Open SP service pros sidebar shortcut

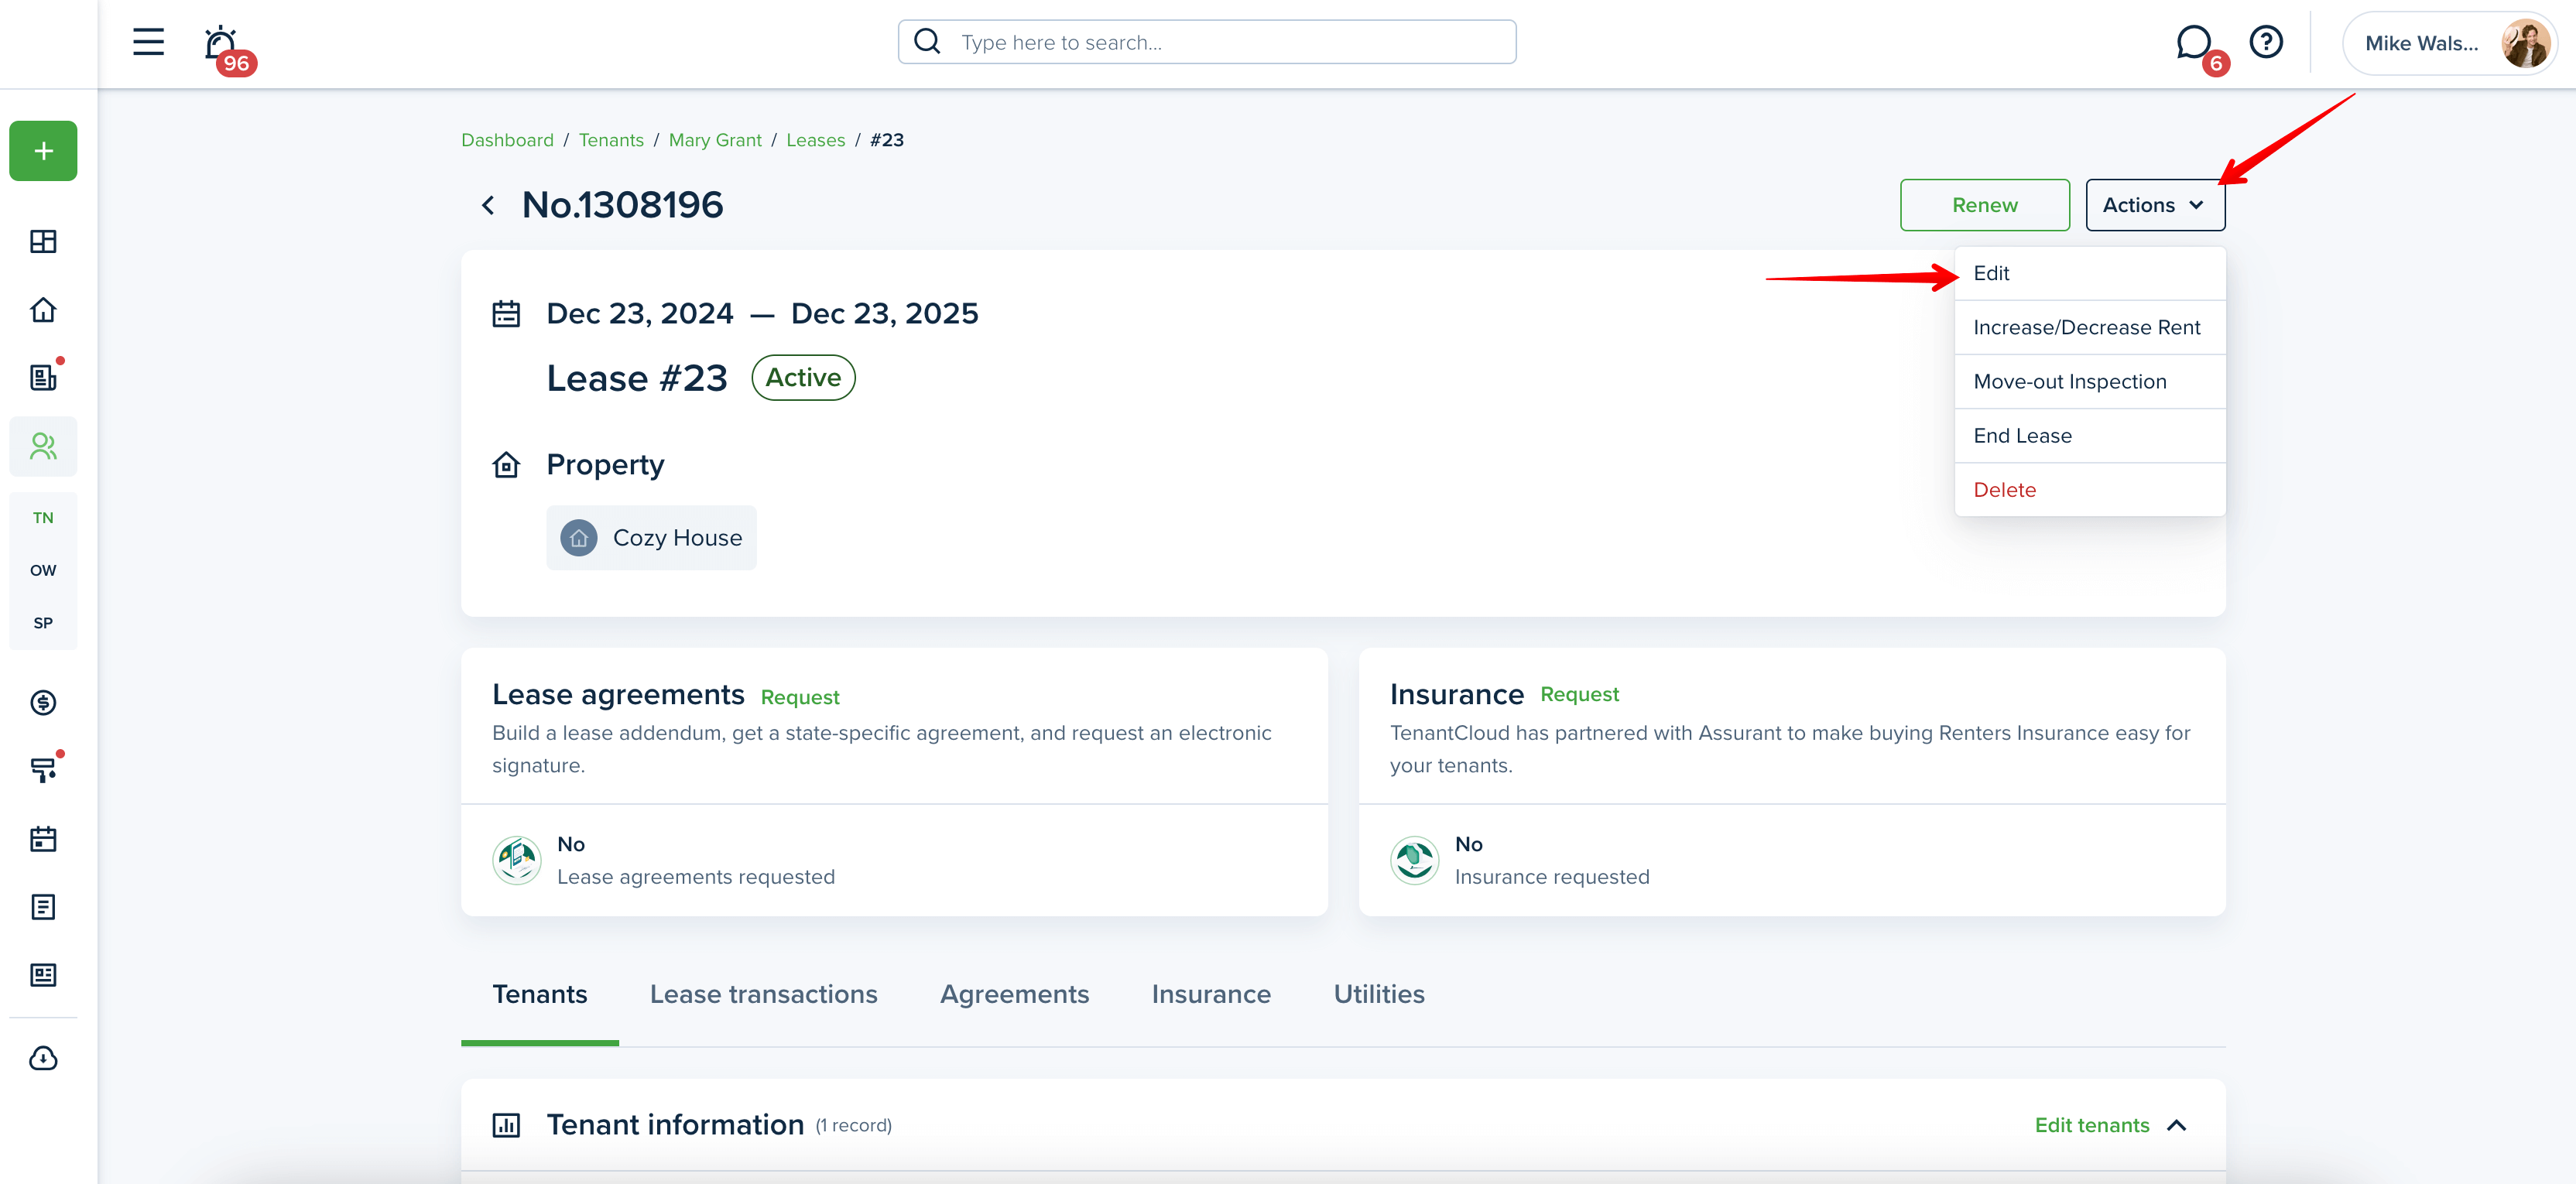coord(43,623)
